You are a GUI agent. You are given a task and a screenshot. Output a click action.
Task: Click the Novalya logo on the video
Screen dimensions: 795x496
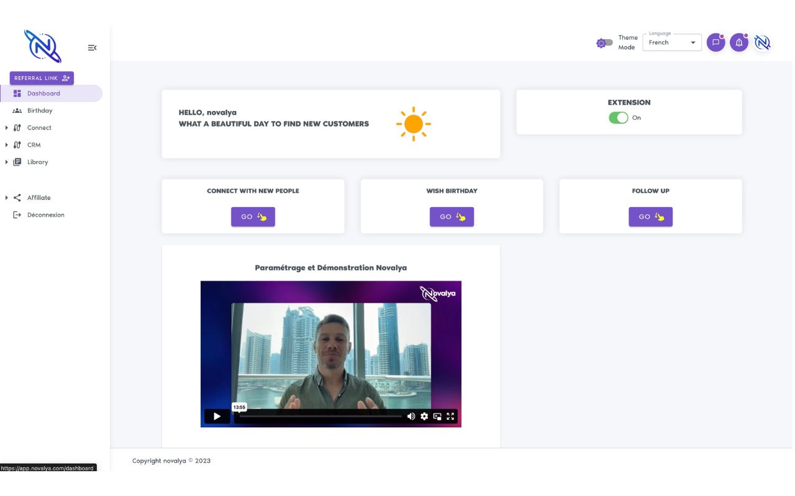437,293
